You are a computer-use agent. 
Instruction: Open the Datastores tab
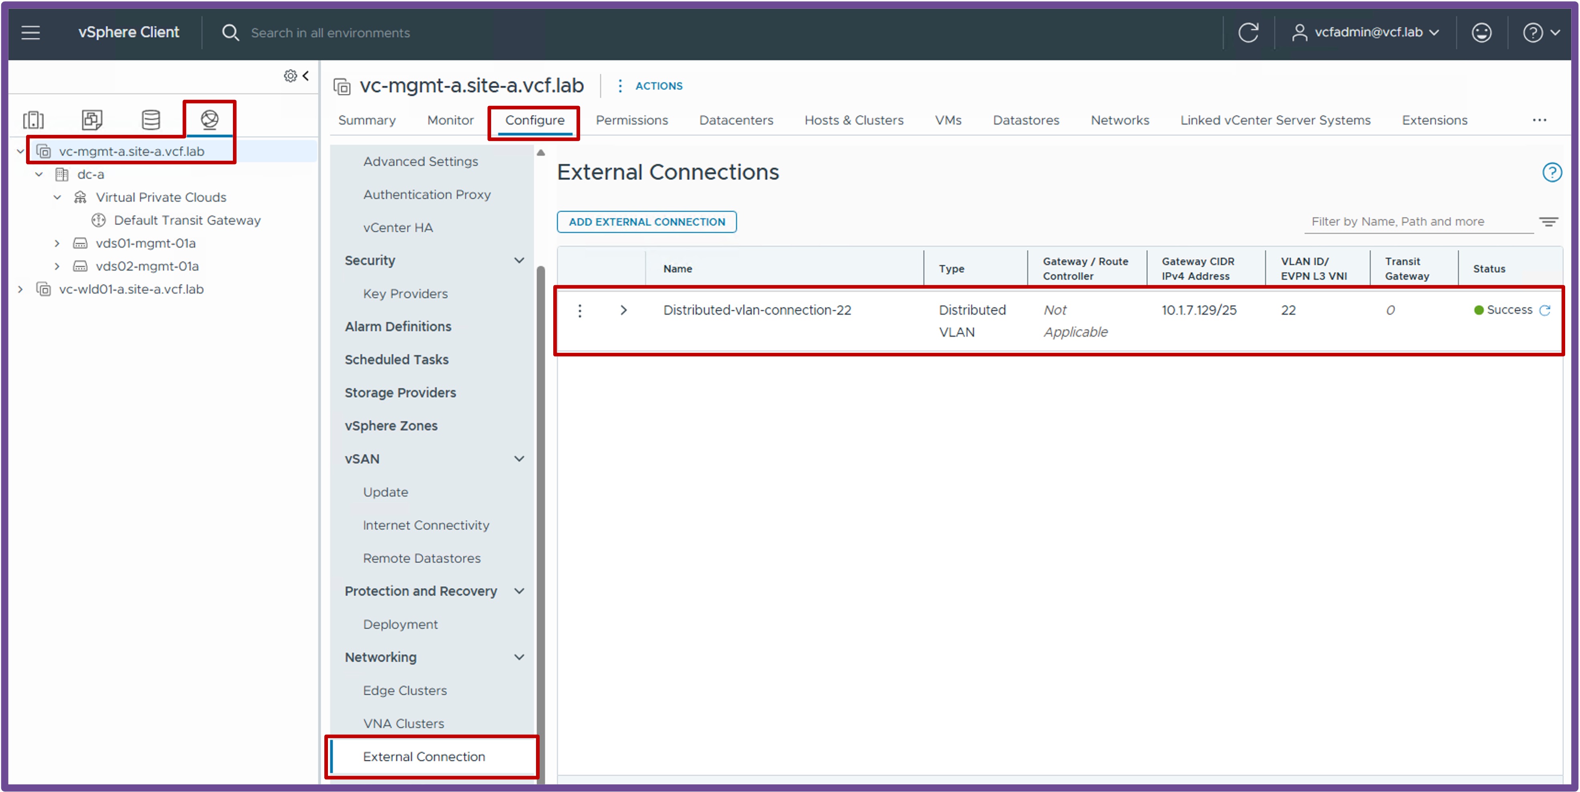[1026, 120]
